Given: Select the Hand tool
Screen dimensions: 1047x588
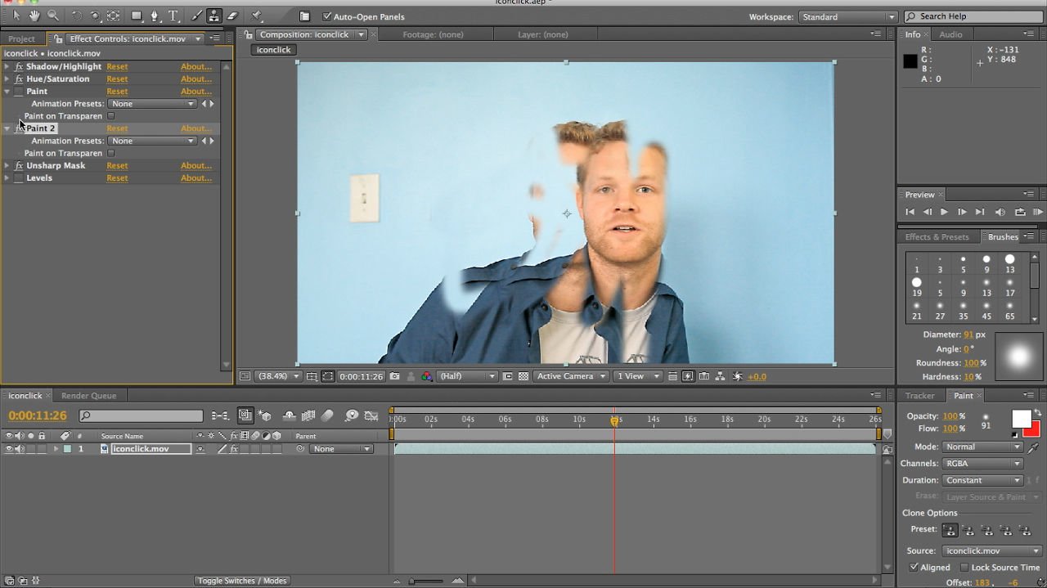Looking at the screenshot, I should [34, 16].
